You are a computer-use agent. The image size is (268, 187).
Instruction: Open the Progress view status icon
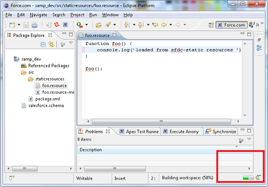point(258,177)
